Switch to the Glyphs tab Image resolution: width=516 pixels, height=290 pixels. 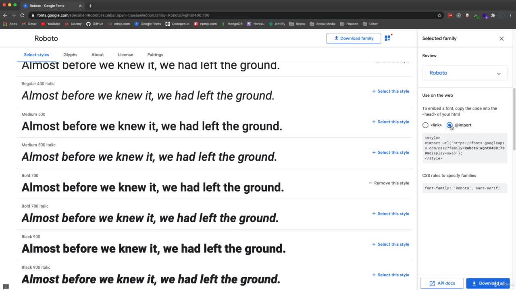(70, 55)
